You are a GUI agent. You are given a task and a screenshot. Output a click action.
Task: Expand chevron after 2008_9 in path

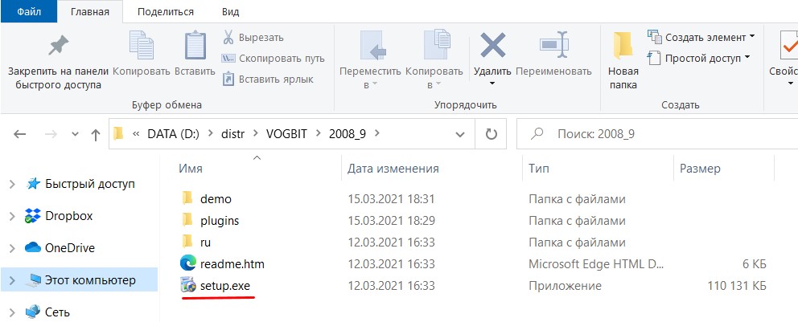(x=376, y=134)
